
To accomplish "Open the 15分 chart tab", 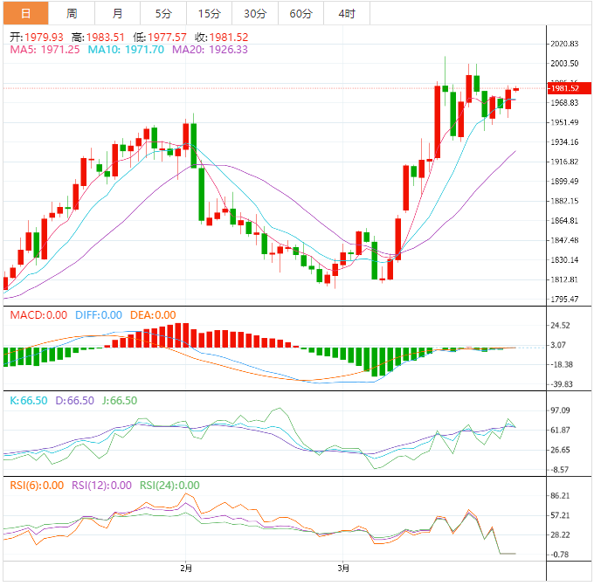I will click(210, 13).
